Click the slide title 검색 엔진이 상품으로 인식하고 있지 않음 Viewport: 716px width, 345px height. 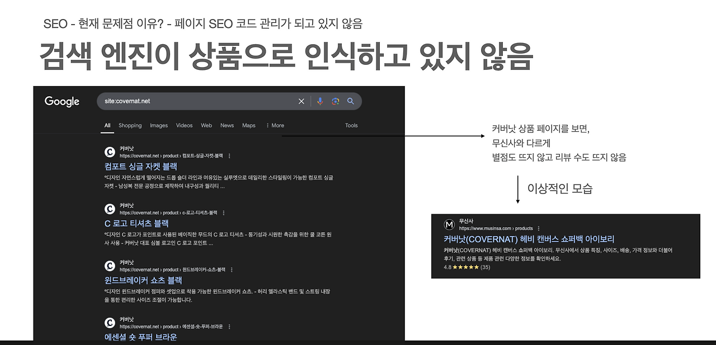point(286,56)
